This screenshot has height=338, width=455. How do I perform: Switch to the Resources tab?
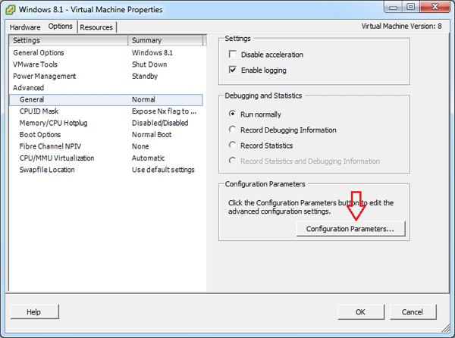click(96, 27)
